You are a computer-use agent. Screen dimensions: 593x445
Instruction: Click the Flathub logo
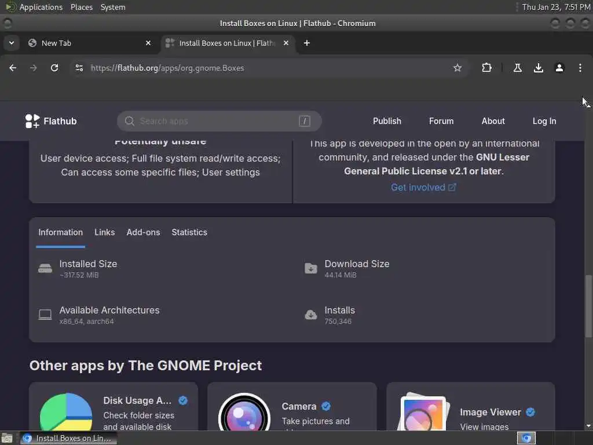tap(51, 121)
